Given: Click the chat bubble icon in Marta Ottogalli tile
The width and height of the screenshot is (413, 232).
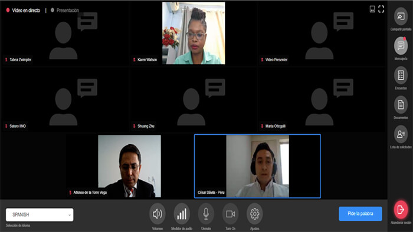Looking at the screenshot, I should (343, 88).
